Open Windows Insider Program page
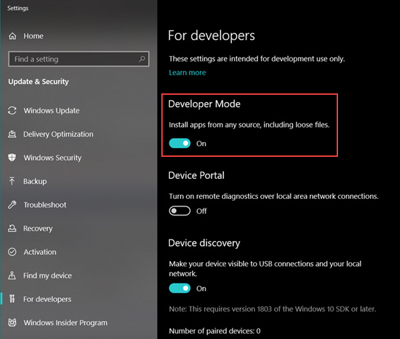 coord(65,323)
